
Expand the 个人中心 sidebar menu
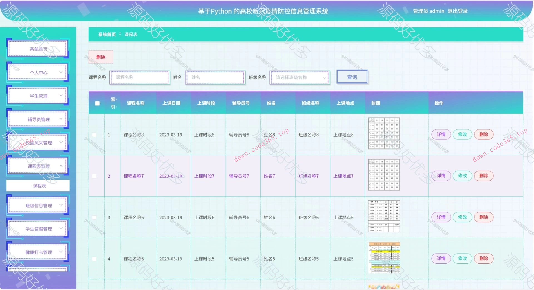click(x=38, y=72)
